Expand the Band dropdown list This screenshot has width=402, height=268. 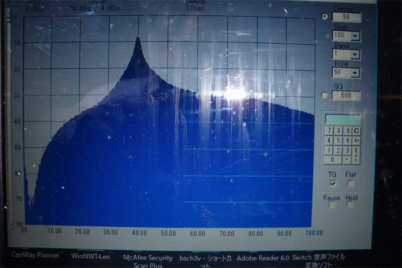356,55
